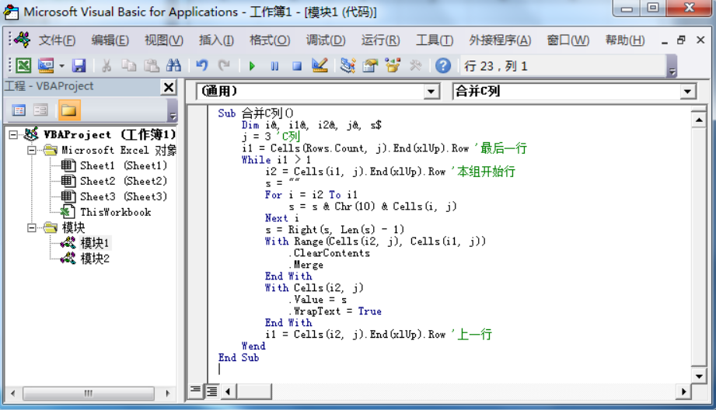
Task: Click code horizontal scroll left arrow
Action: (x=228, y=391)
